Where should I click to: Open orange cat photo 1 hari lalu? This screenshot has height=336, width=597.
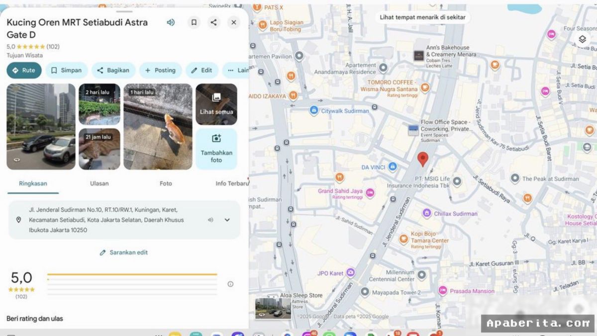pyautogui.click(x=158, y=126)
